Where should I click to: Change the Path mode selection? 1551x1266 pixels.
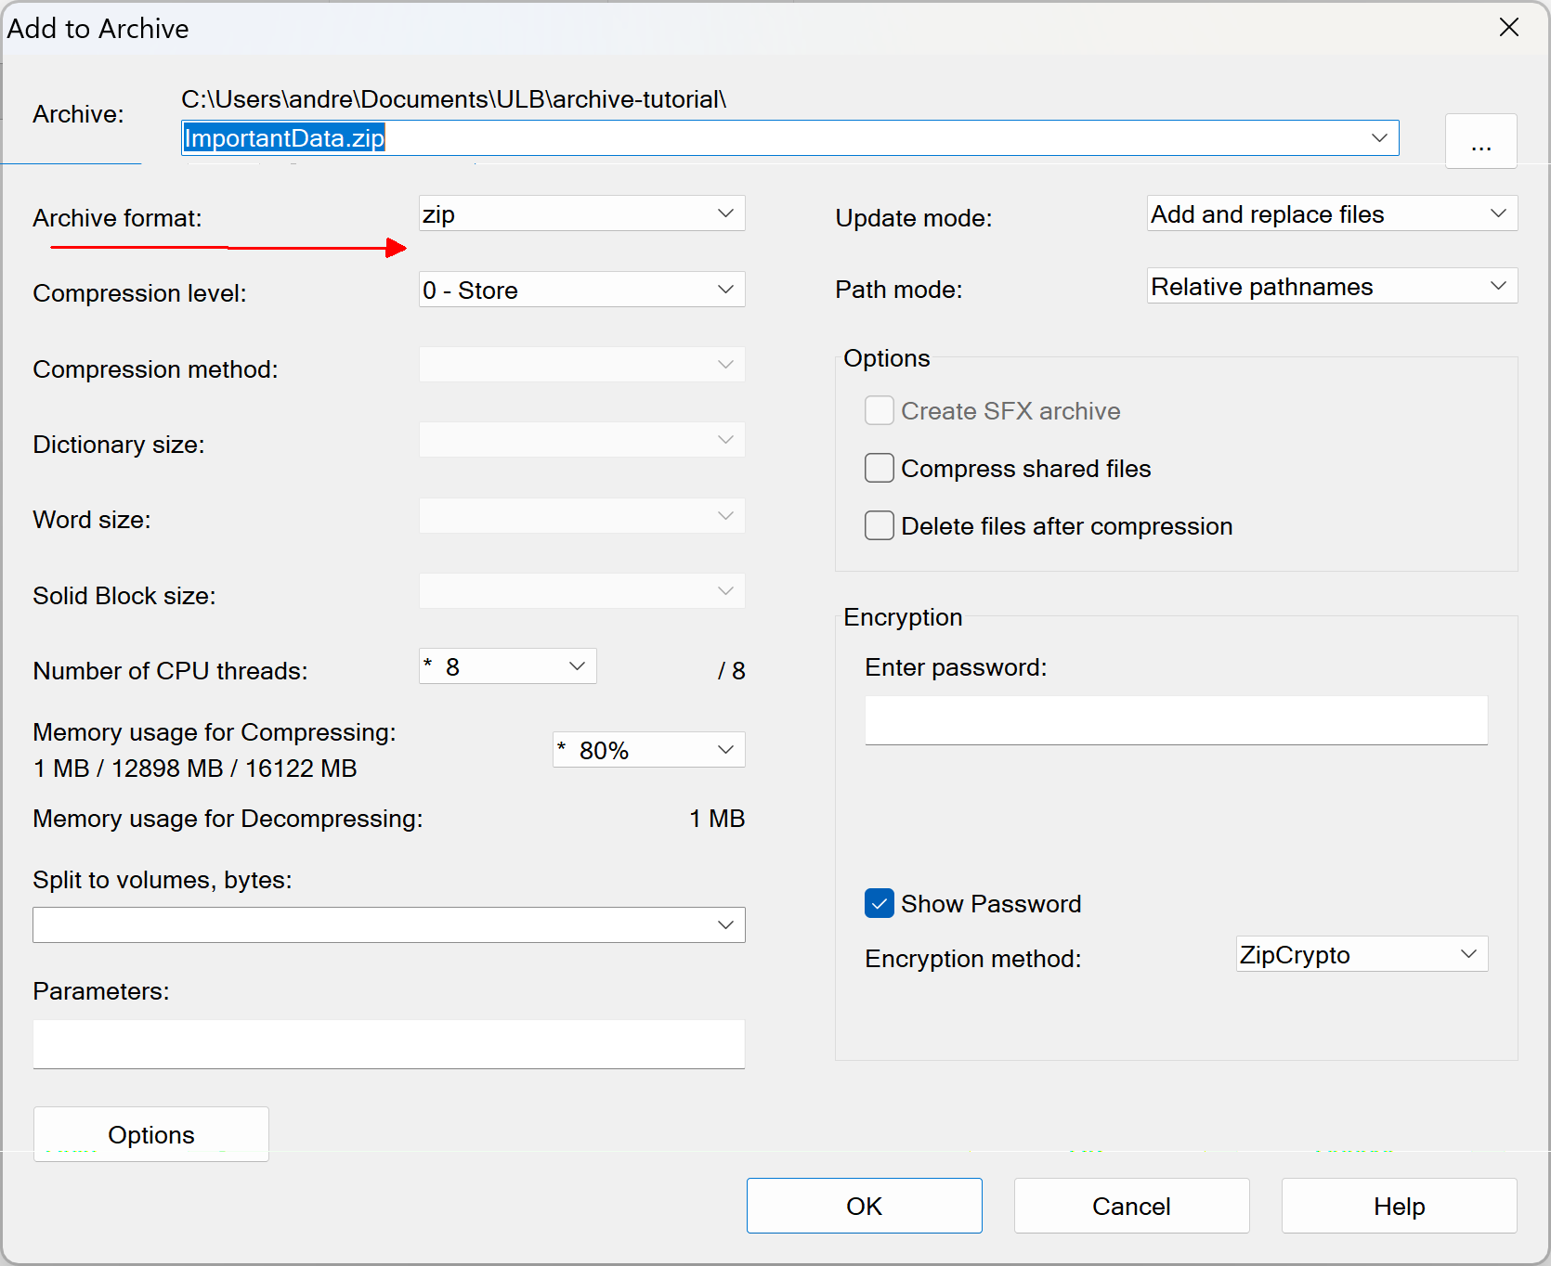[x=1331, y=286]
